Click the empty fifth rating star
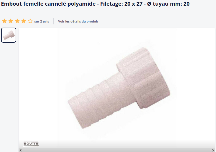 pyautogui.click(x=30, y=21)
